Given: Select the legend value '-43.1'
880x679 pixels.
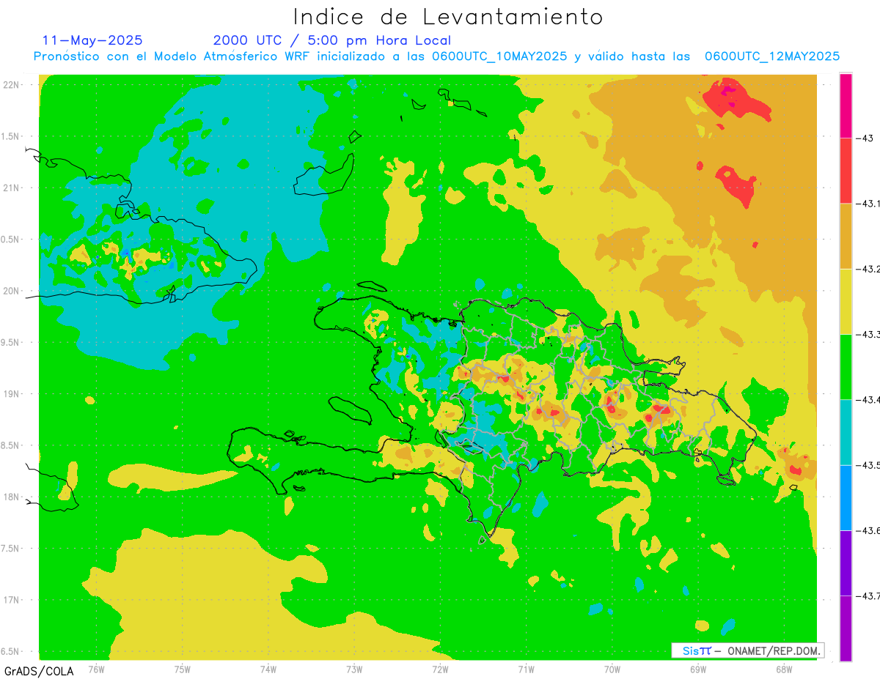Looking at the screenshot, I should pos(868,204).
